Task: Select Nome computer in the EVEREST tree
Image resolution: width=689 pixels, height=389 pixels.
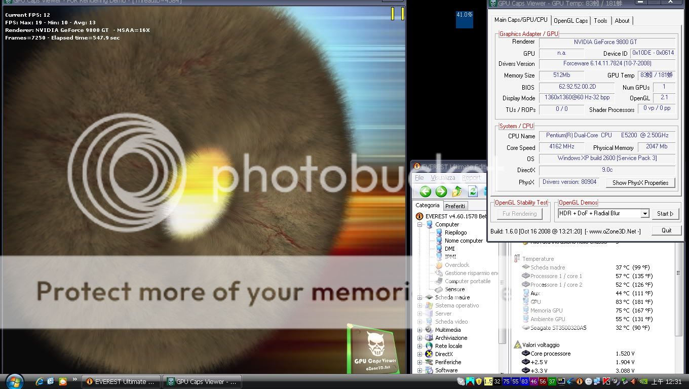Action: 464,241
